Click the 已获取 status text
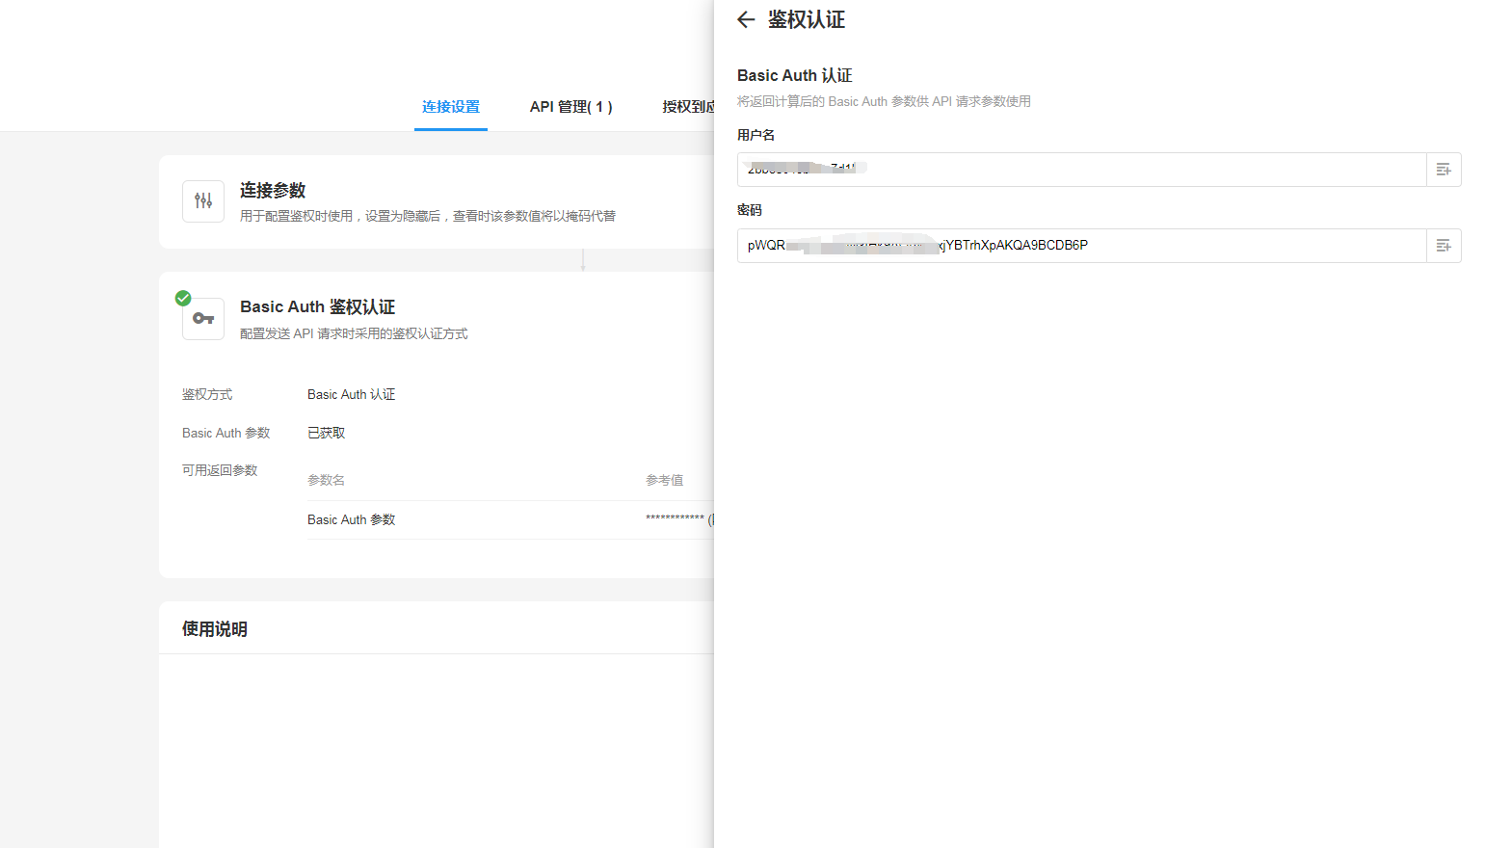Viewport: 1485px width, 848px height. pyautogui.click(x=326, y=434)
